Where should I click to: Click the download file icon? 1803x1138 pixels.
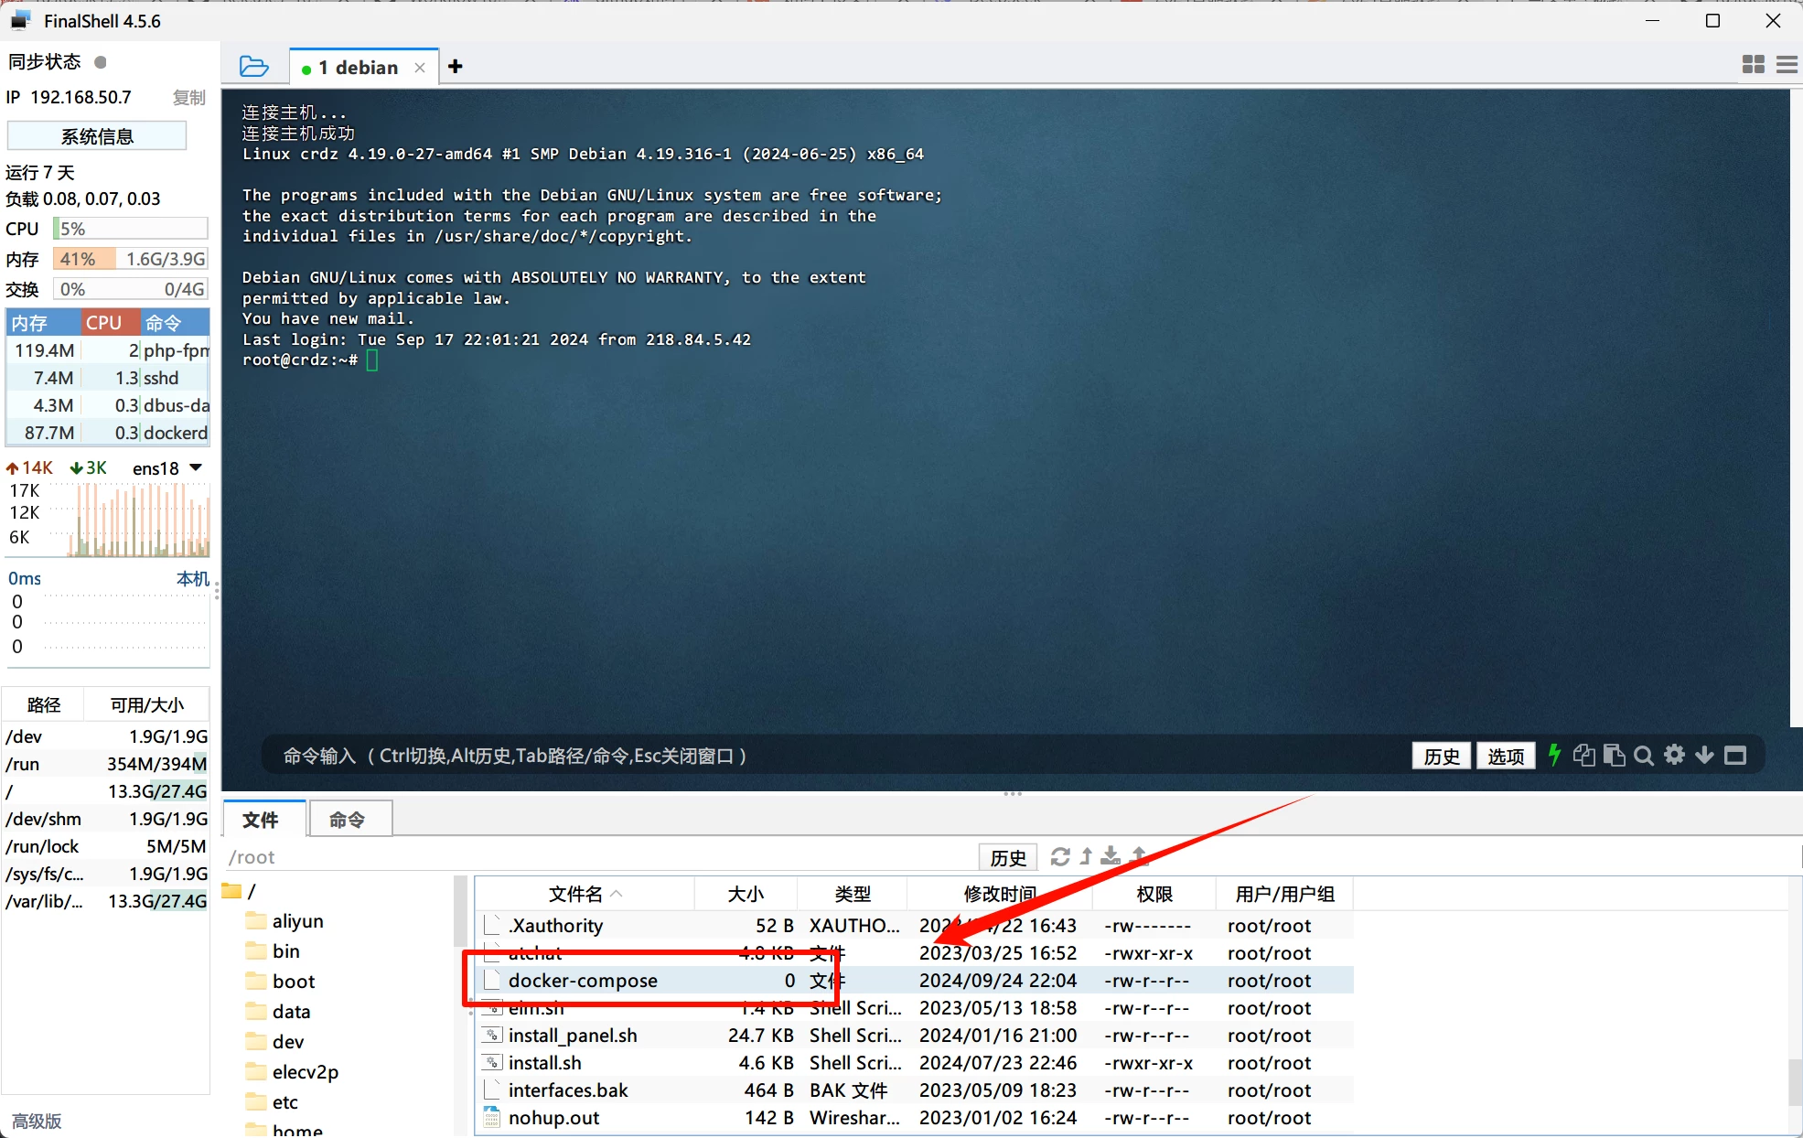[x=1111, y=856]
